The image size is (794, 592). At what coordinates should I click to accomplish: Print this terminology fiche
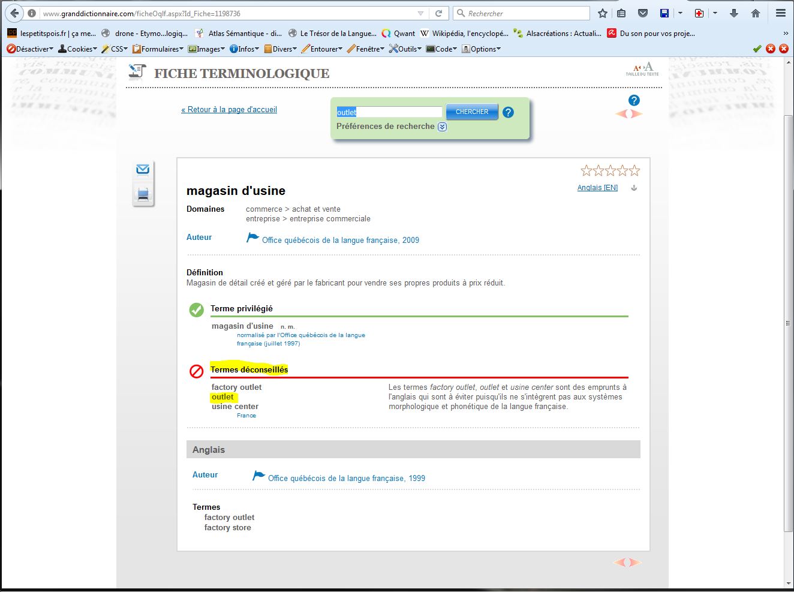[143, 194]
